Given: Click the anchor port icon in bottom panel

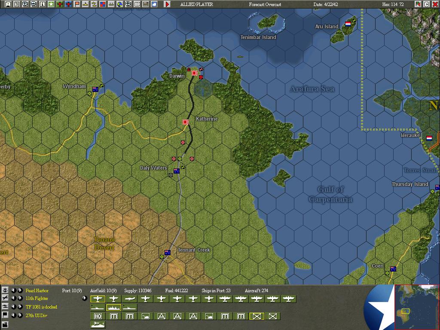Looking at the screenshot, I should pos(5,290).
